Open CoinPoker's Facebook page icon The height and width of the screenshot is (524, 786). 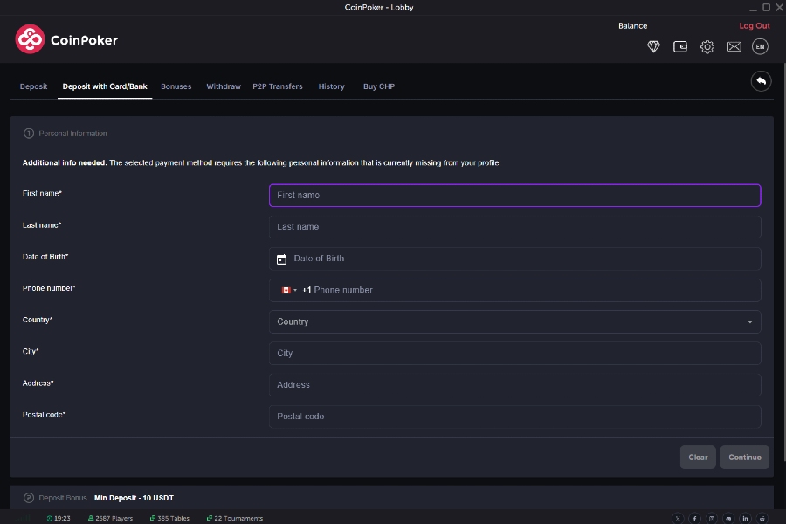695,518
